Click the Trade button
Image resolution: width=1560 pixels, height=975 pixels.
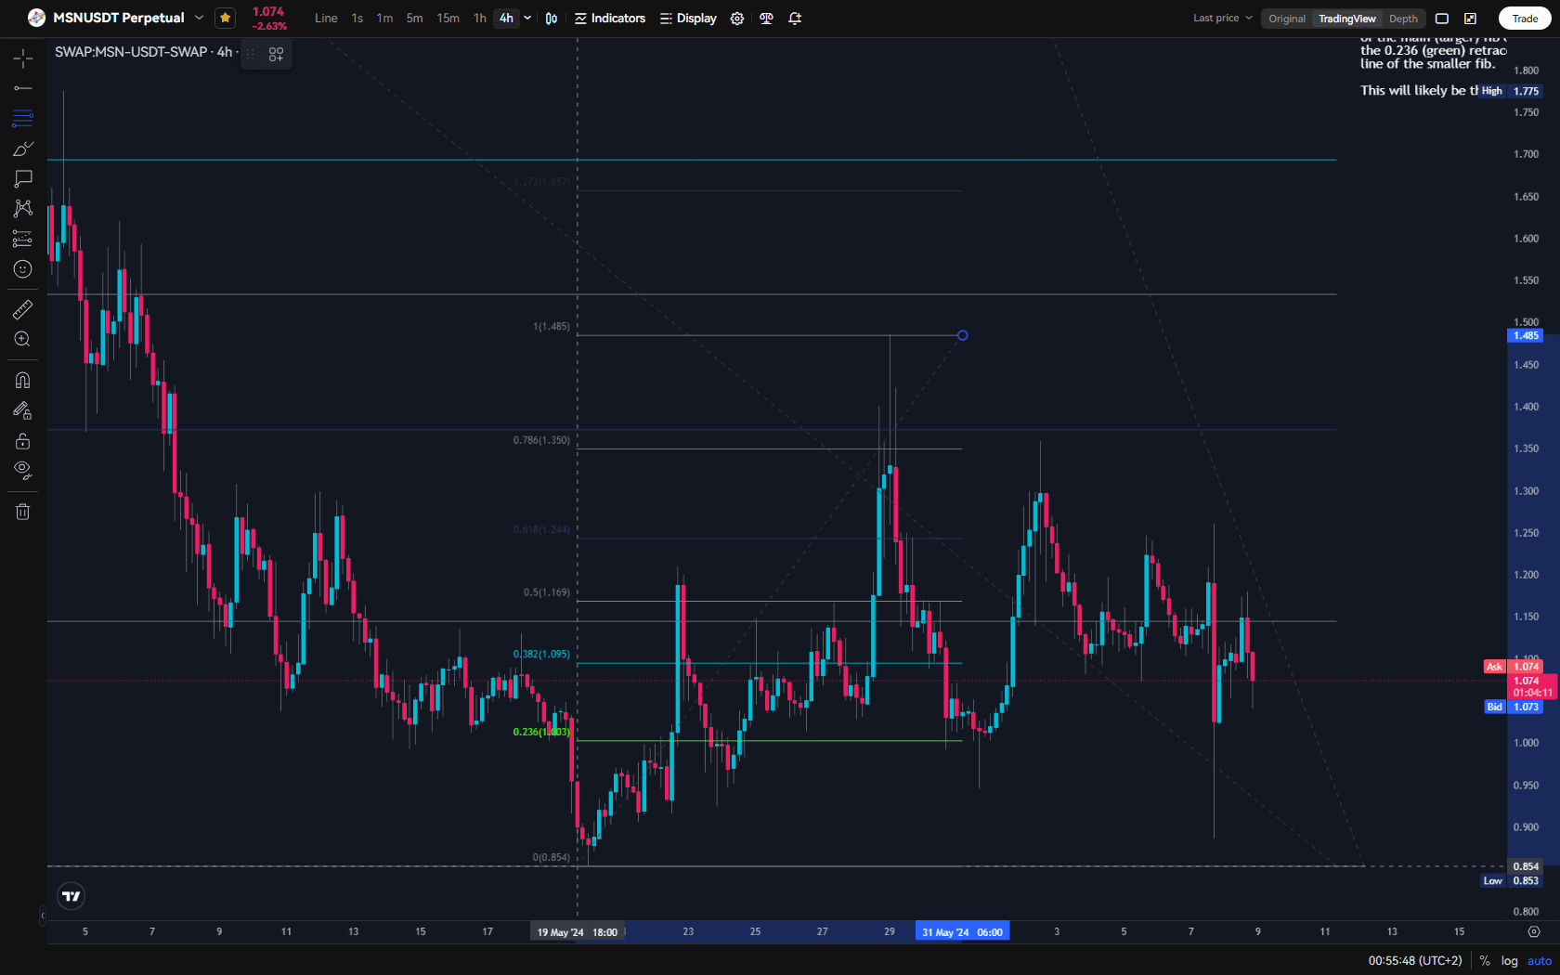1525,19
